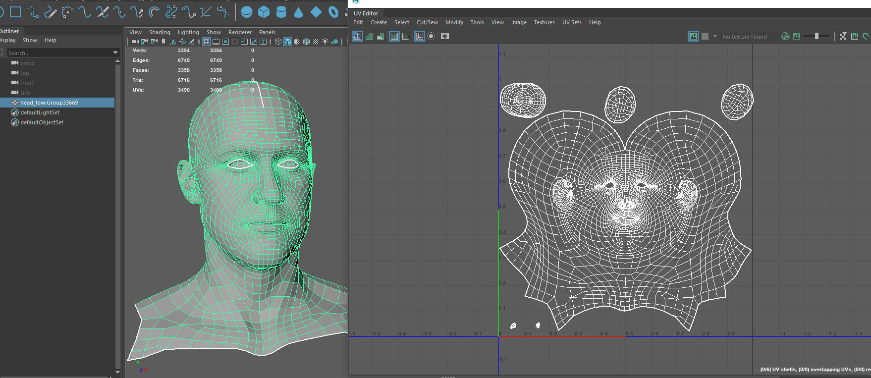Open the UV Editor Textures menu

(x=544, y=22)
